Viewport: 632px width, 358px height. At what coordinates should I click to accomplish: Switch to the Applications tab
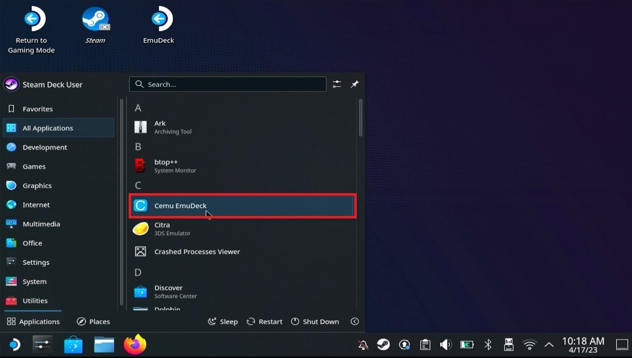pos(33,322)
